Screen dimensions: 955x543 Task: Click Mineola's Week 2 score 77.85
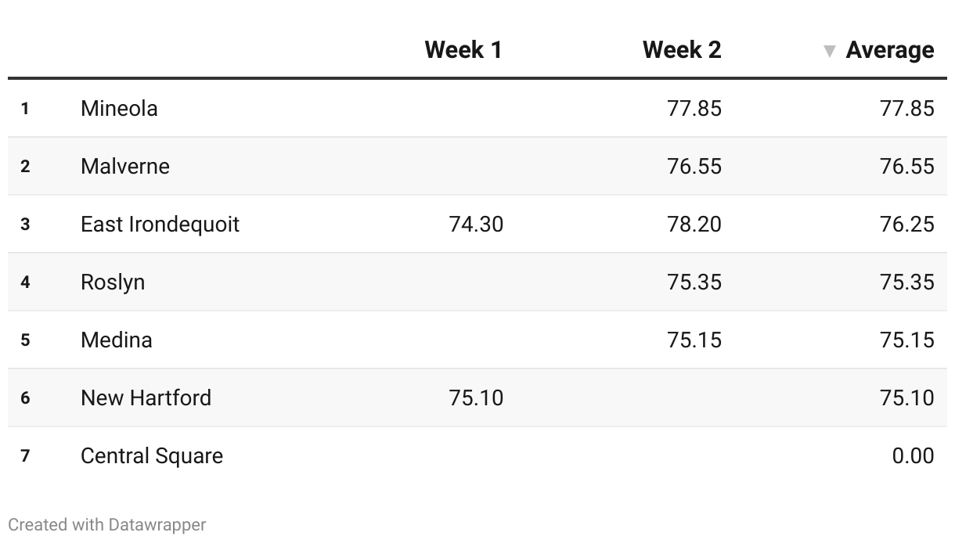coord(694,108)
